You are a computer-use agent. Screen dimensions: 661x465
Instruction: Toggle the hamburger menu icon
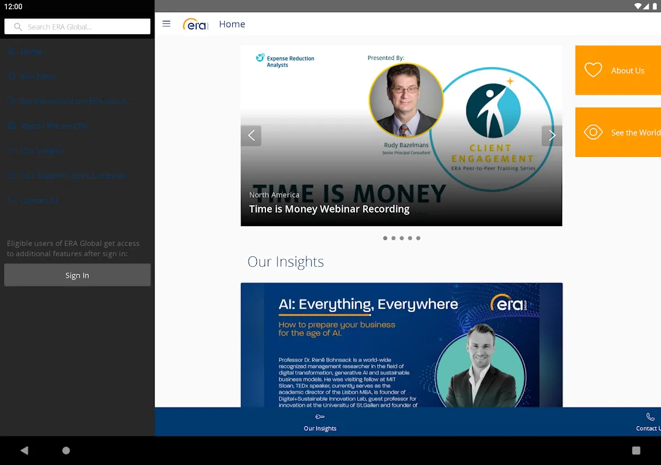[167, 24]
